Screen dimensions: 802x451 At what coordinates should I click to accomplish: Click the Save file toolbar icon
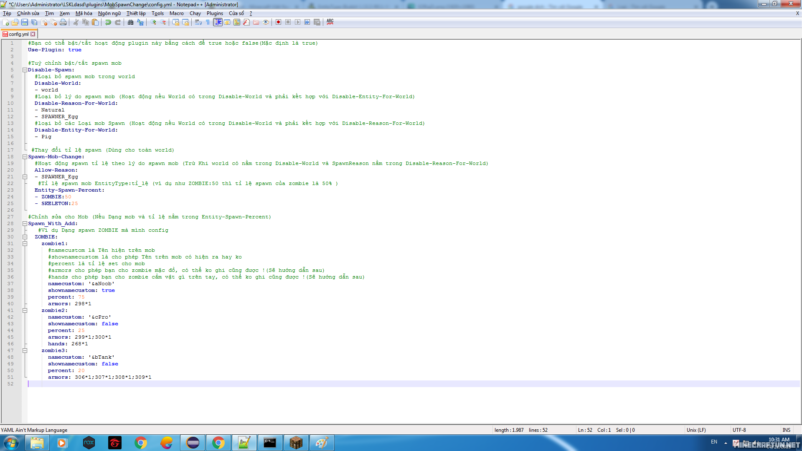pos(25,22)
